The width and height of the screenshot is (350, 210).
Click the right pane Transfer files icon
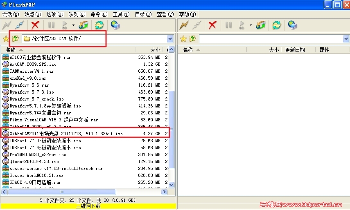click(x=261, y=25)
